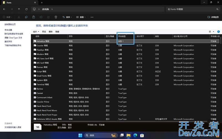The image size is (222, 139).
Task: Open 查找字符 link
Action: click(x=8, y=41)
